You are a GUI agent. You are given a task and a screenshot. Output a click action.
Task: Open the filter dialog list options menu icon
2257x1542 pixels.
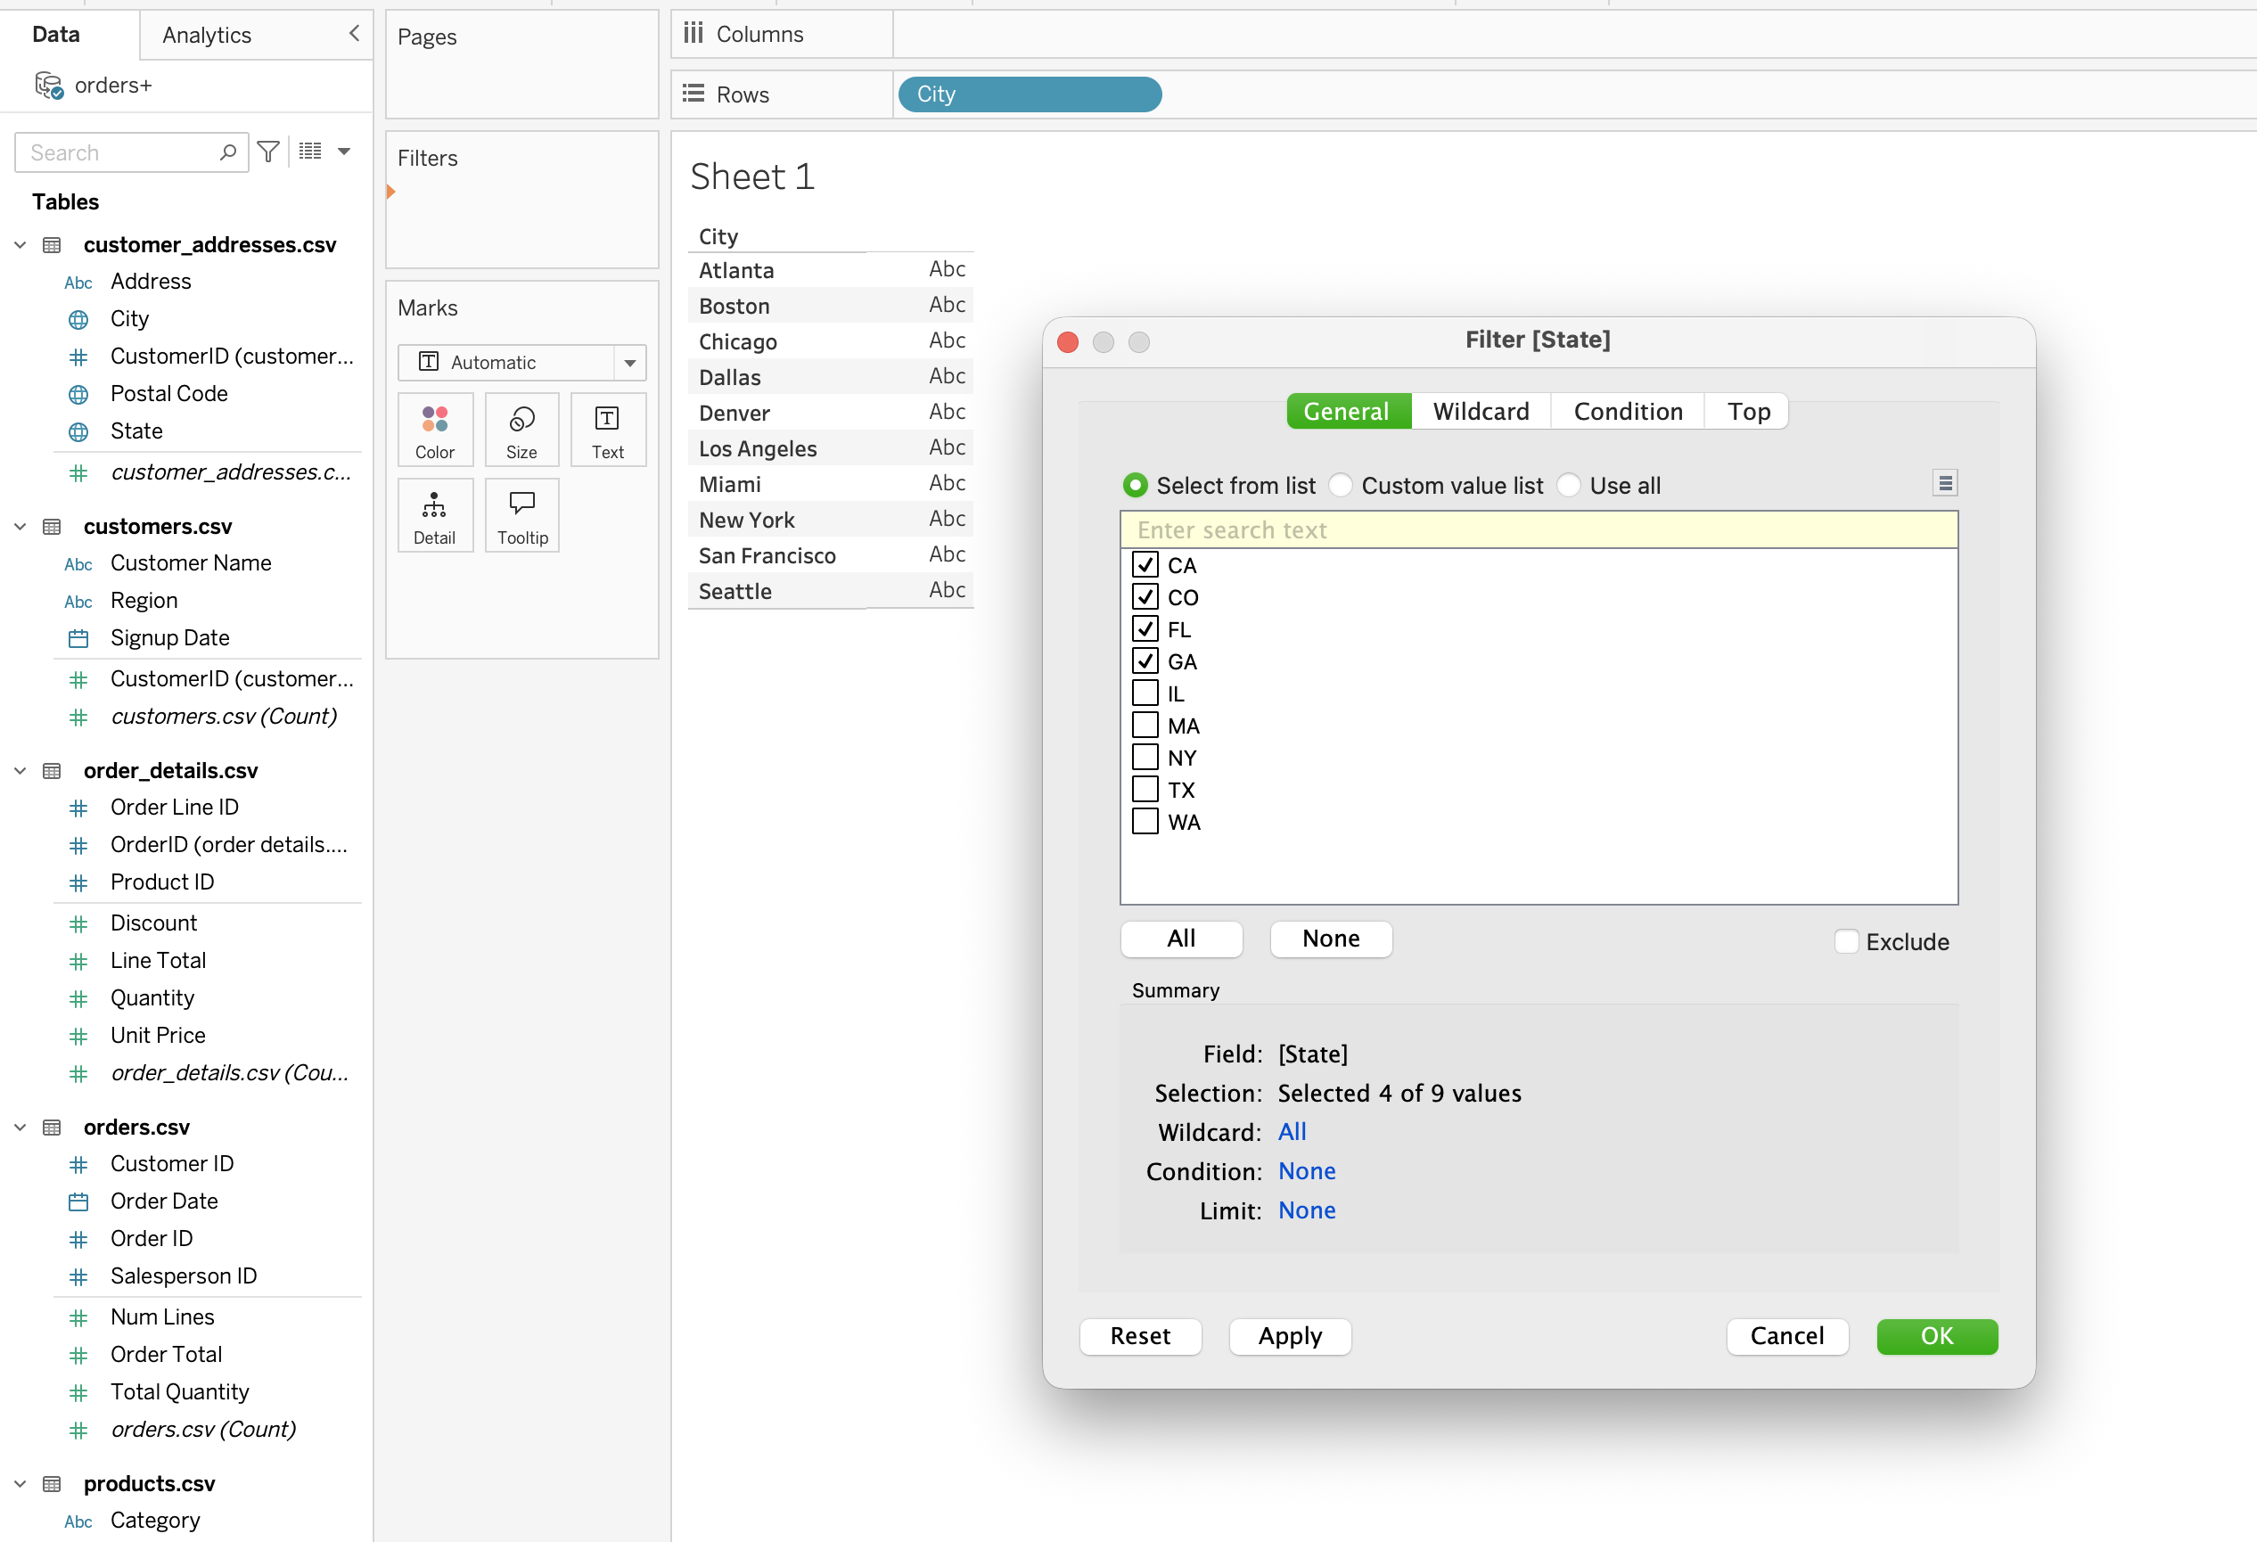click(x=1944, y=482)
